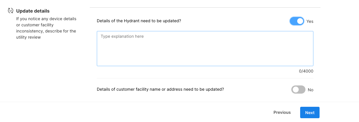Click the 'Type explanation here' placeholder text
Viewport: 359px width, 122px height.
point(122,37)
